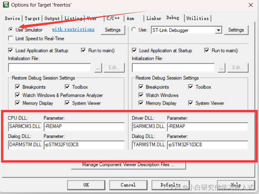Toggle ST-Link side Load Application at Startup
Screen dimensions: 259x194
click(134, 50)
